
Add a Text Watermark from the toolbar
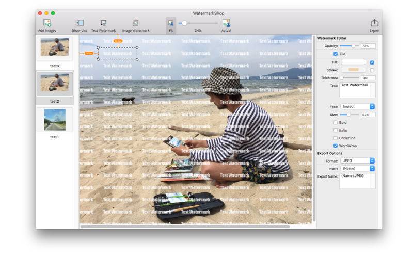point(104,23)
